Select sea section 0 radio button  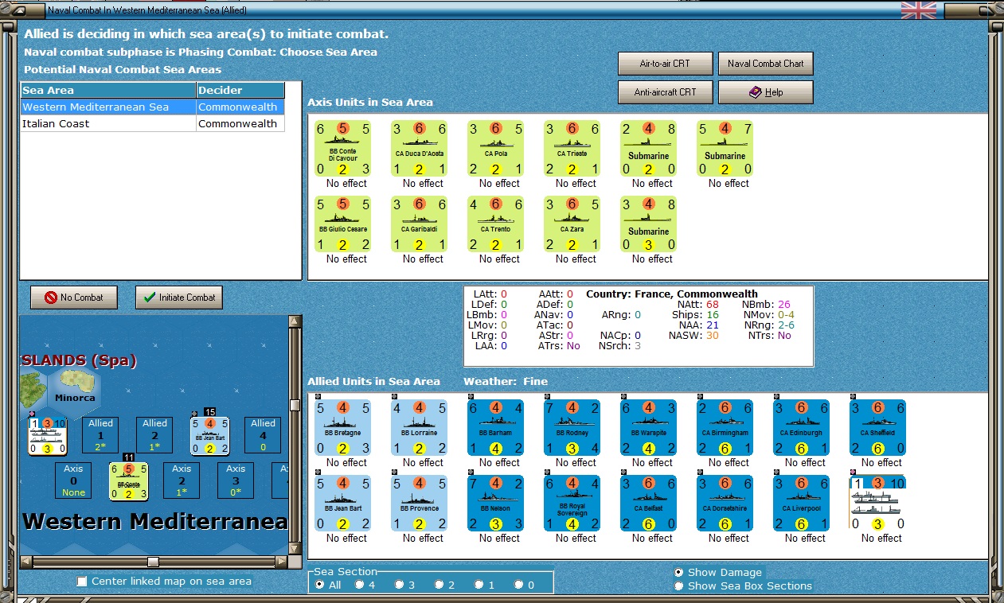coord(518,585)
